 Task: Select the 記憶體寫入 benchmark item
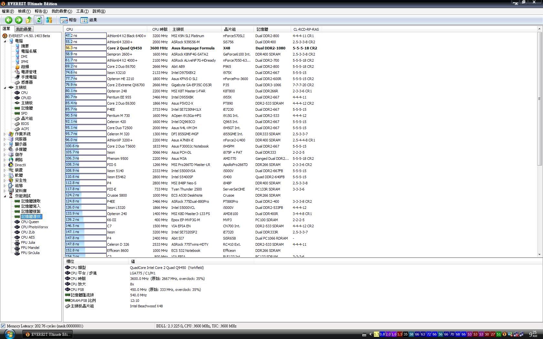pos(31,206)
